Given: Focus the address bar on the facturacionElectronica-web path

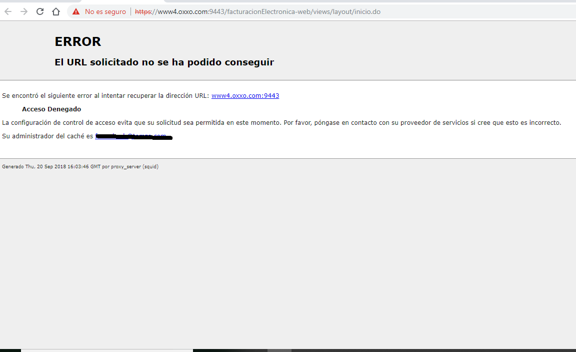Looking at the screenshot, I should 280,11.
